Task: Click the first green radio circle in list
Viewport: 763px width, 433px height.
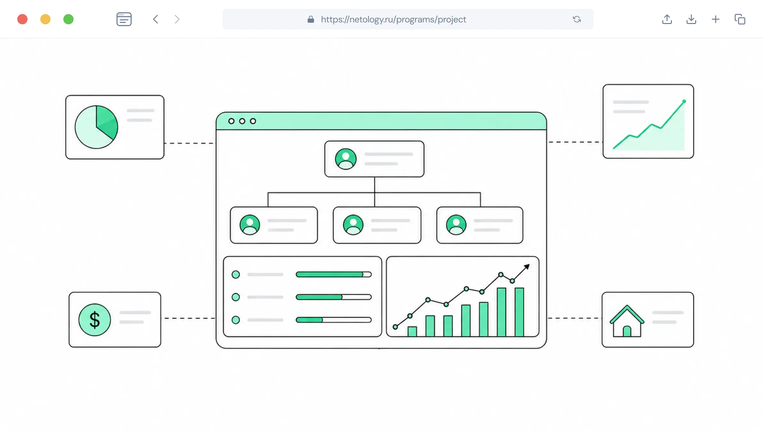Action: [x=236, y=274]
